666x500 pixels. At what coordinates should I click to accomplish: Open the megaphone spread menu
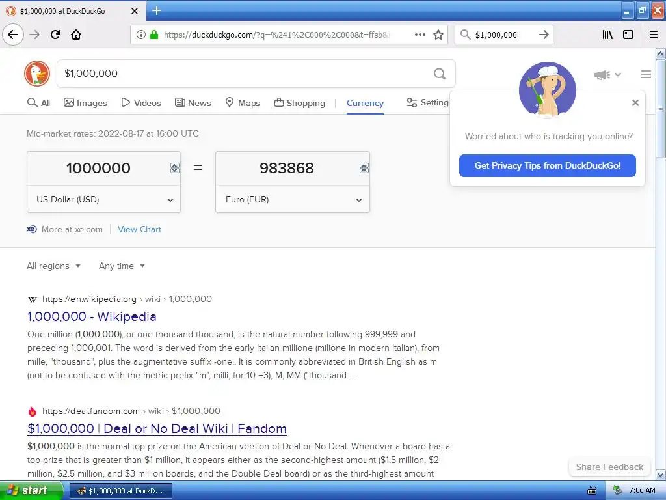click(x=607, y=75)
